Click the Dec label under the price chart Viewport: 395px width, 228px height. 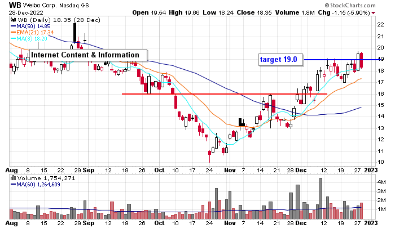point(301,170)
